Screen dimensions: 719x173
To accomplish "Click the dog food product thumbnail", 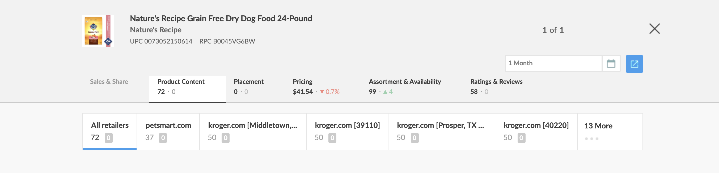I will click(x=98, y=31).
